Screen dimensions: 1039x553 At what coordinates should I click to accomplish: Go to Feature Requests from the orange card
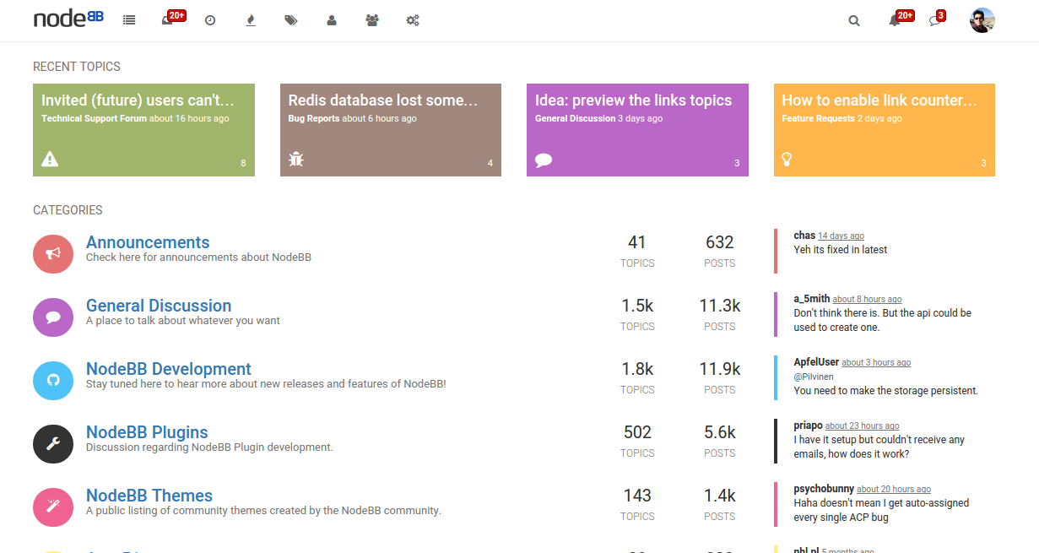819,119
